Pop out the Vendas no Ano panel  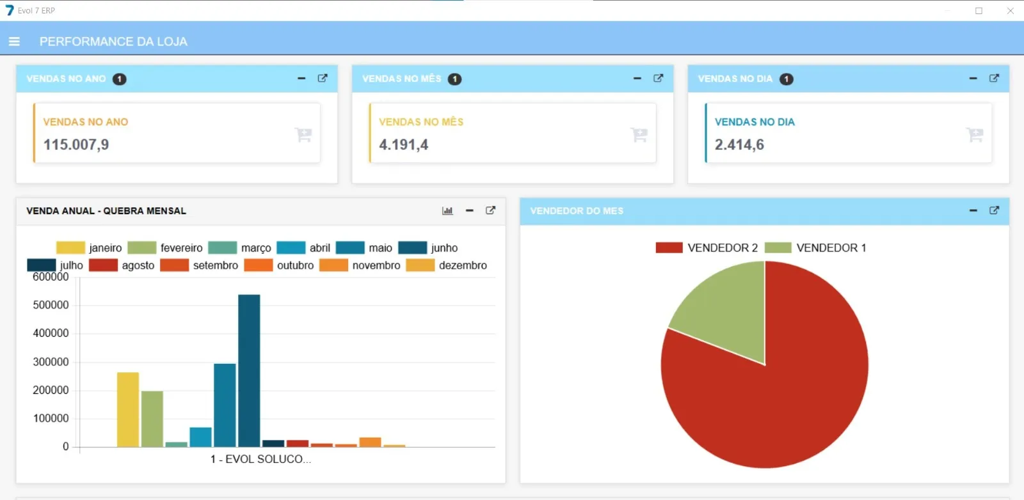pyautogui.click(x=323, y=78)
